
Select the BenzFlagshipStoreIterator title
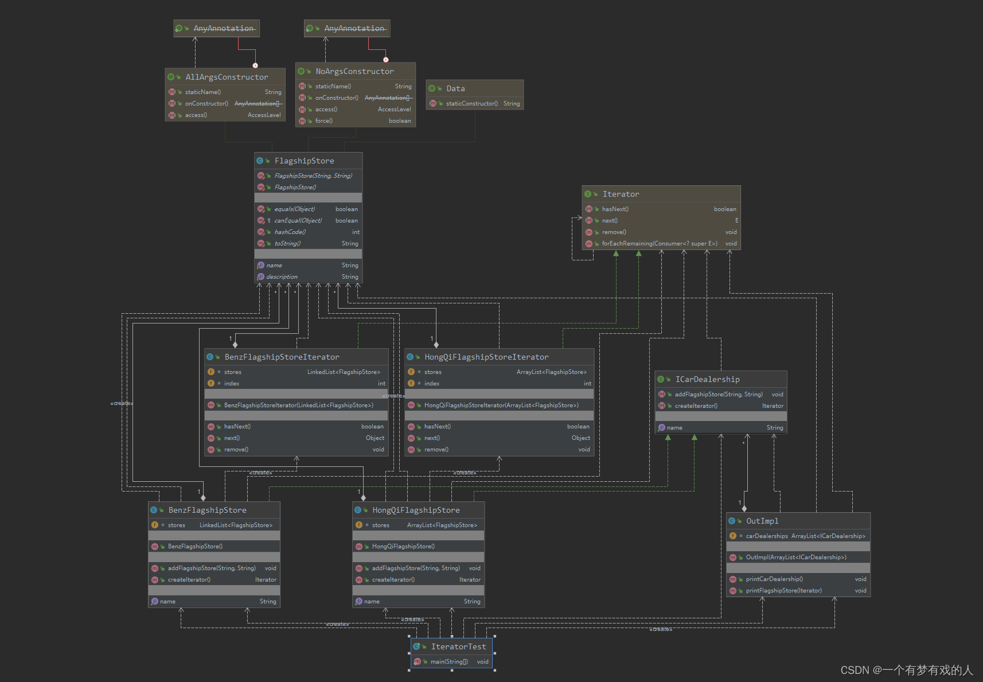(x=282, y=357)
